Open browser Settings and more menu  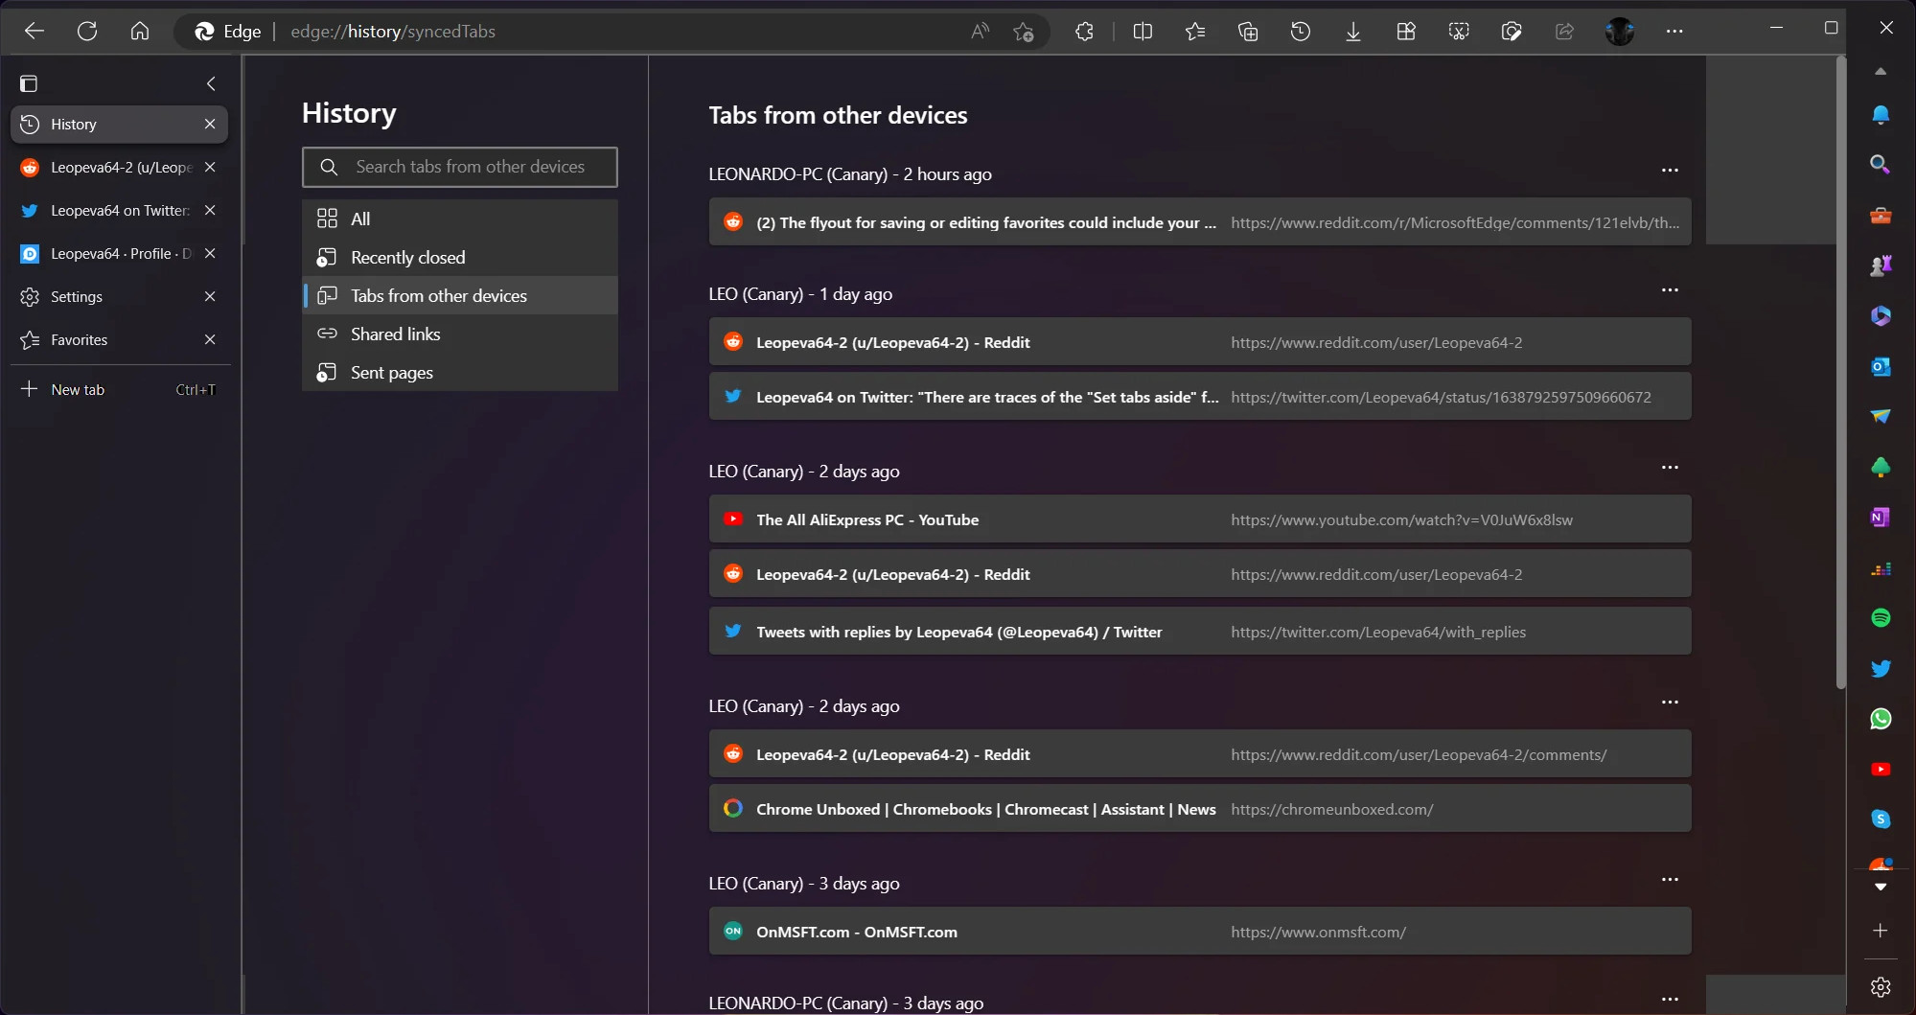pos(1674,32)
